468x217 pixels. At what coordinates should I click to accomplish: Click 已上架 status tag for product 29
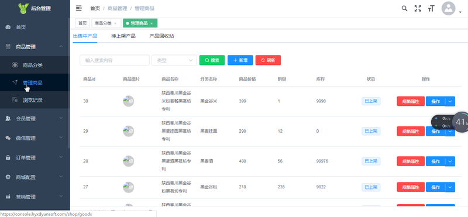pyautogui.click(x=371, y=131)
